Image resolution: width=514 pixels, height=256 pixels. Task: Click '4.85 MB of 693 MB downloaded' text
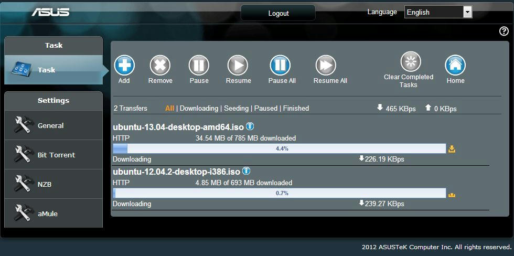pos(243,183)
